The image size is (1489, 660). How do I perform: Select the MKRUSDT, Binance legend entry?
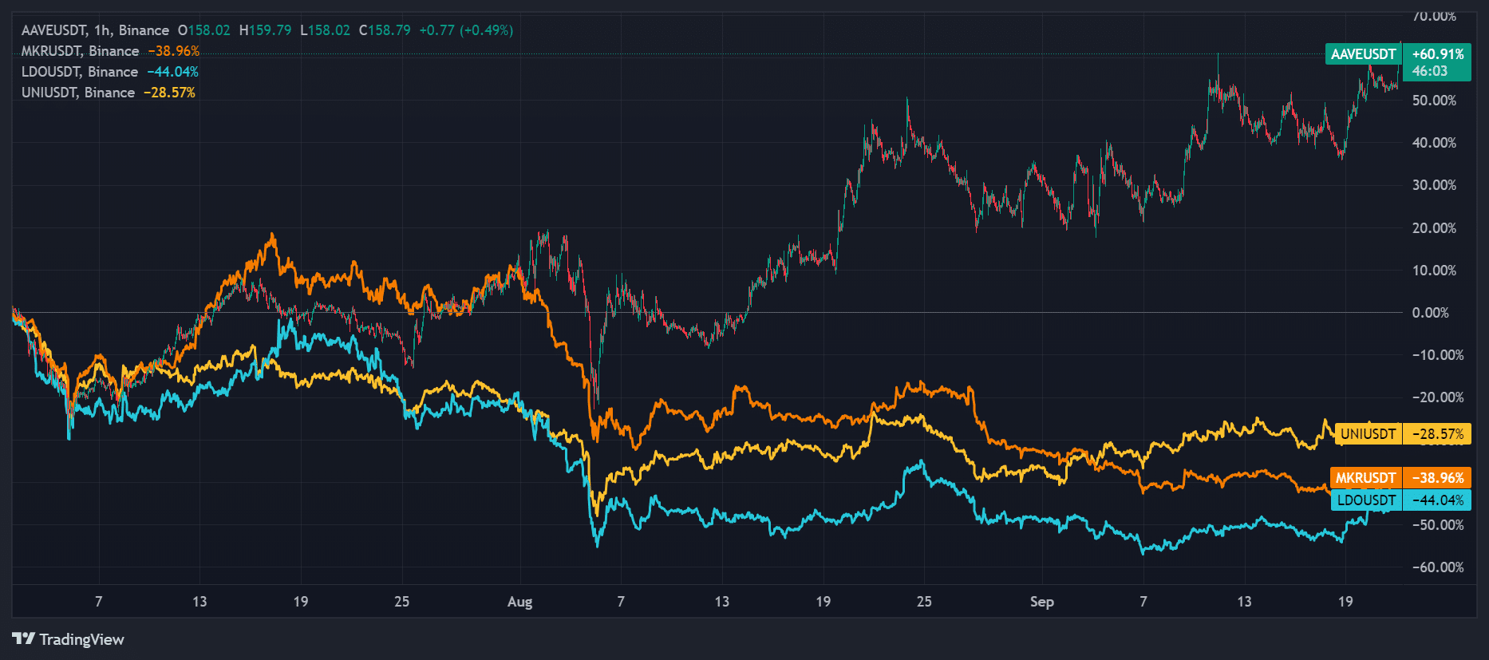point(80,51)
